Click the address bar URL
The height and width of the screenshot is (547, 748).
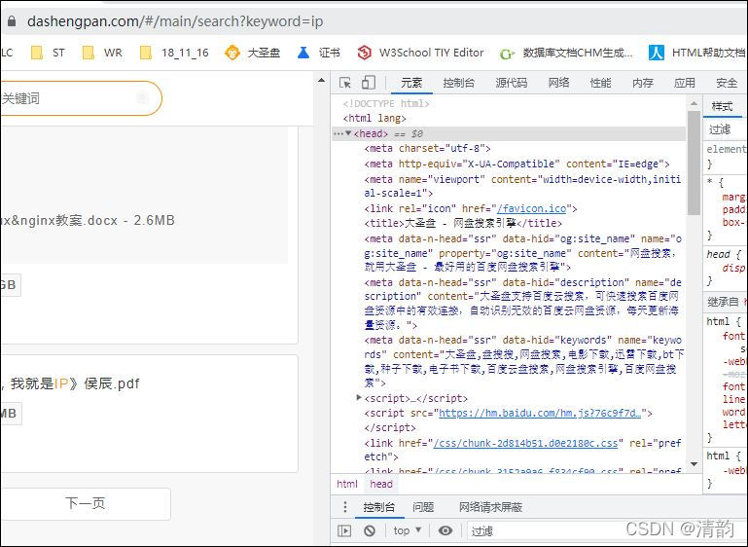175,21
